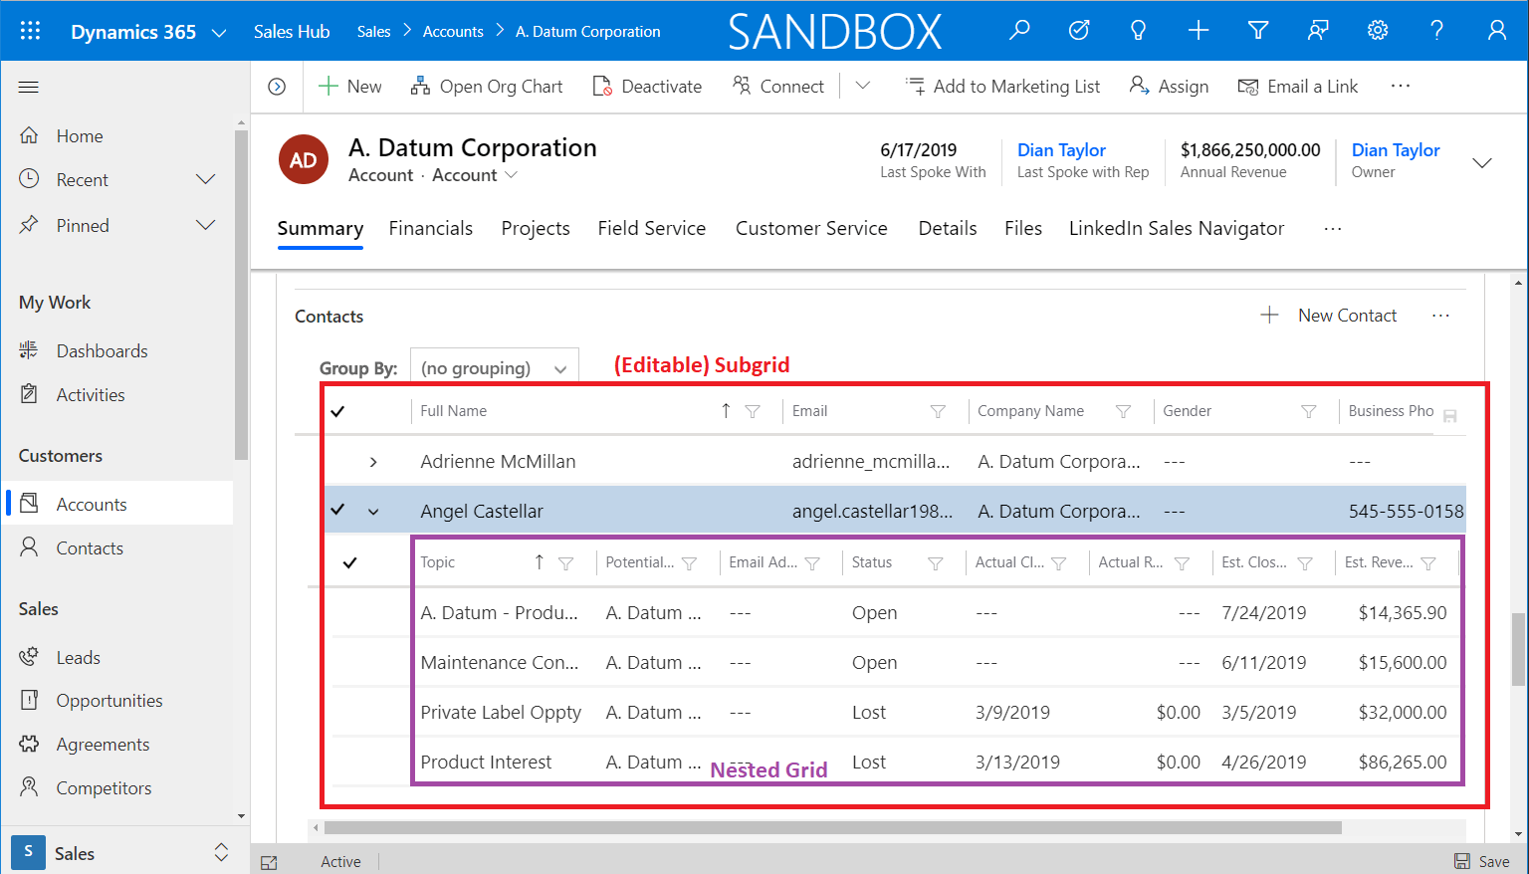
Task: Open the Group By grouping dropdown
Action: click(494, 366)
